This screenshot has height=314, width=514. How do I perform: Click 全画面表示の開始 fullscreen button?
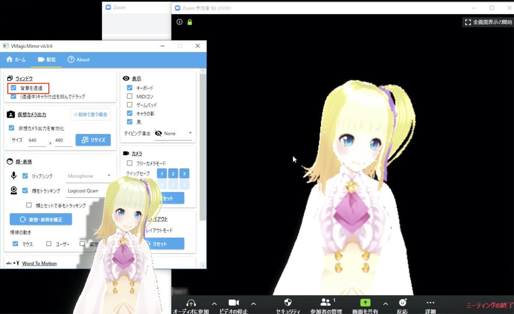[488, 22]
